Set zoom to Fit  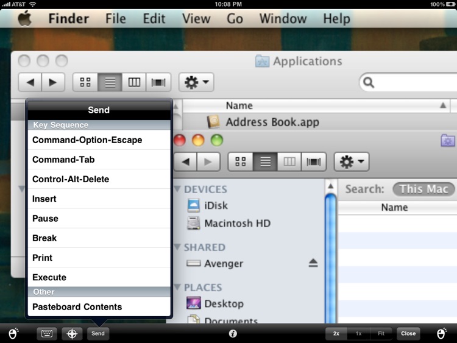click(x=381, y=333)
